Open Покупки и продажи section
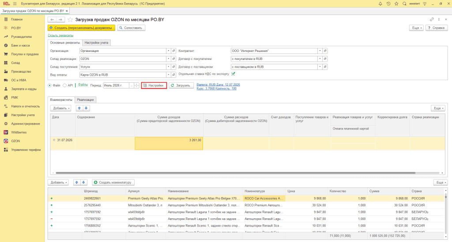The width and height of the screenshot is (452, 242). point(25,54)
